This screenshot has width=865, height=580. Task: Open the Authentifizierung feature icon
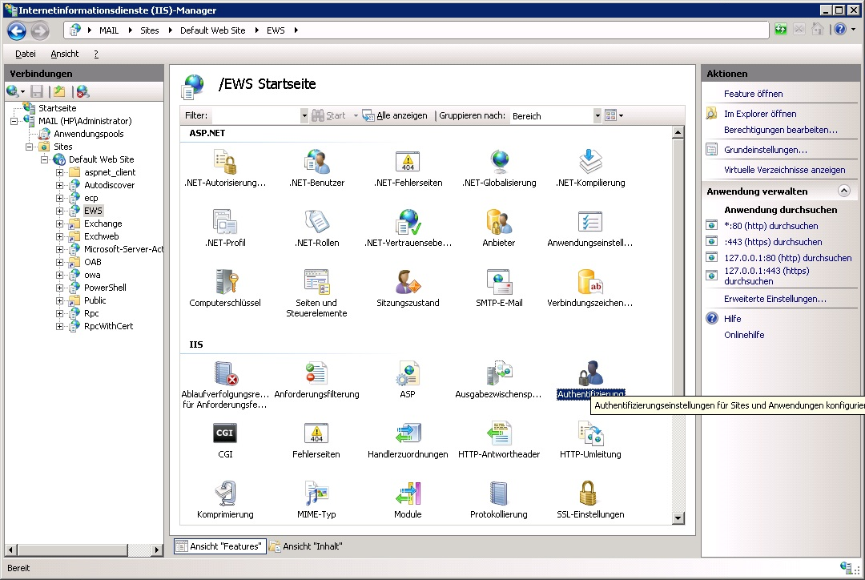pyautogui.click(x=590, y=374)
